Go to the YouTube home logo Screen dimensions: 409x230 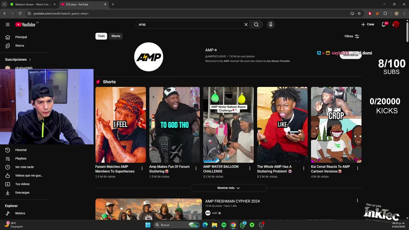(x=25, y=25)
